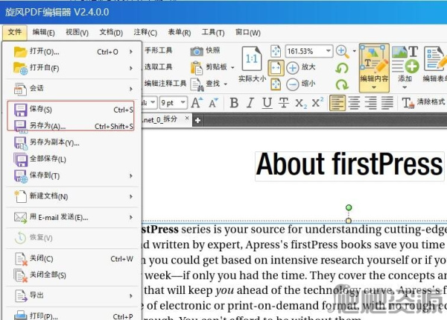Viewport: 447px width, 320px height.
Task: Open the 视图(V) menu
Action: pos(77,32)
